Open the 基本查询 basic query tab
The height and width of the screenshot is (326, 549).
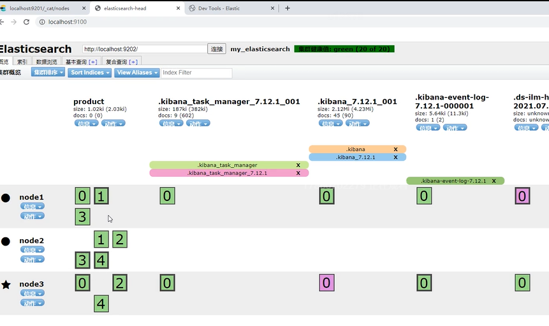click(76, 62)
